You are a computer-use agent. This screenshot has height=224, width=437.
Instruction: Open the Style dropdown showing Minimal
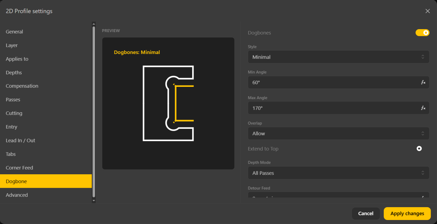tap(338, 57)
